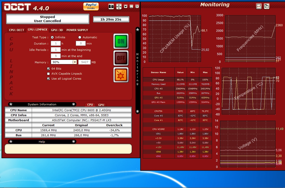Click the 5427 MB memory field

pos(84,62)
